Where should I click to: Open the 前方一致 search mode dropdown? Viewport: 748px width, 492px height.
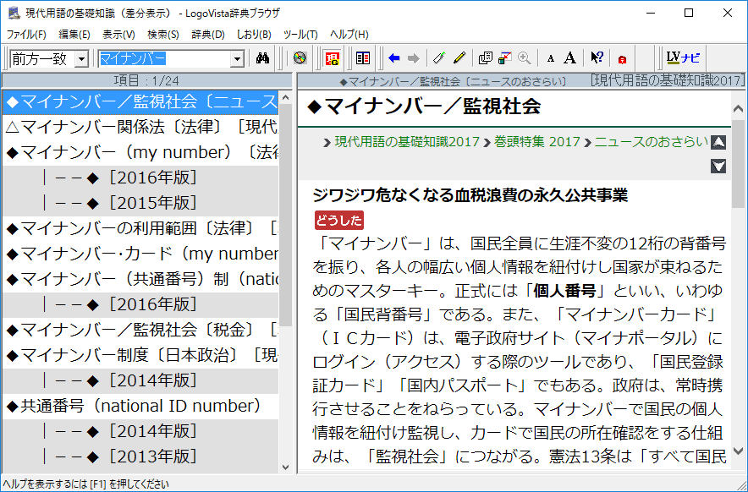click(81, 58)
